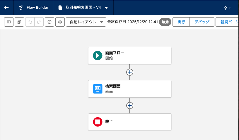Click the デバッグ debug button

pyautogui.click(x=202, y=22)
